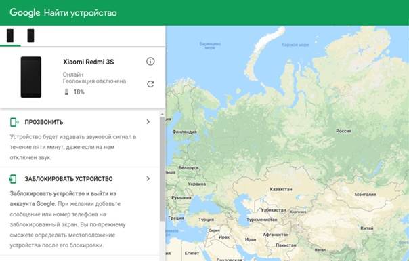Click the ПРОЗВОНИТЬ action label
The image size is (409, 261).
pyautogui.click(x=44, y=122)
